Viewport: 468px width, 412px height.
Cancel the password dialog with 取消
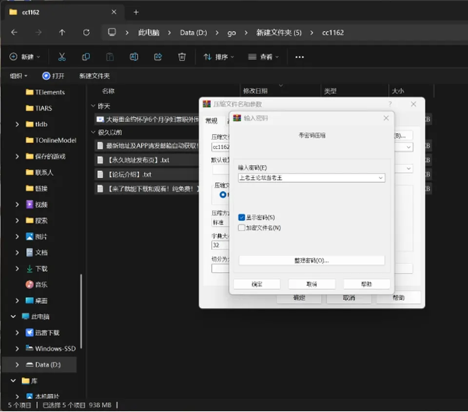pos(312,284)
